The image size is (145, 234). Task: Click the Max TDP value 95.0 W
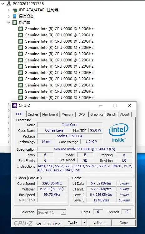pos(95,130)
